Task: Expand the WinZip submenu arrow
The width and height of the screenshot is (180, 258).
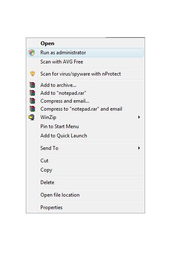Action: 139,117
